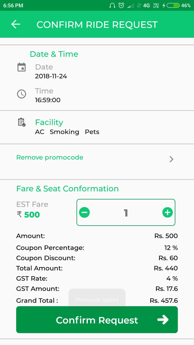Tap the arrow icon on Confirm Request
The height and width of the screenshot is (345, 194).
coord(163,320)
